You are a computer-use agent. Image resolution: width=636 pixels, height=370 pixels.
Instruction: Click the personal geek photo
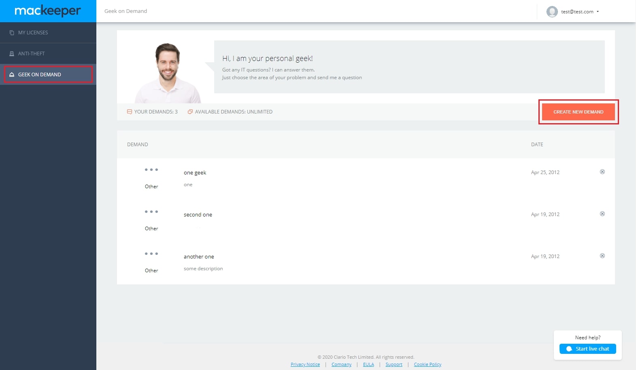point(168,73)
